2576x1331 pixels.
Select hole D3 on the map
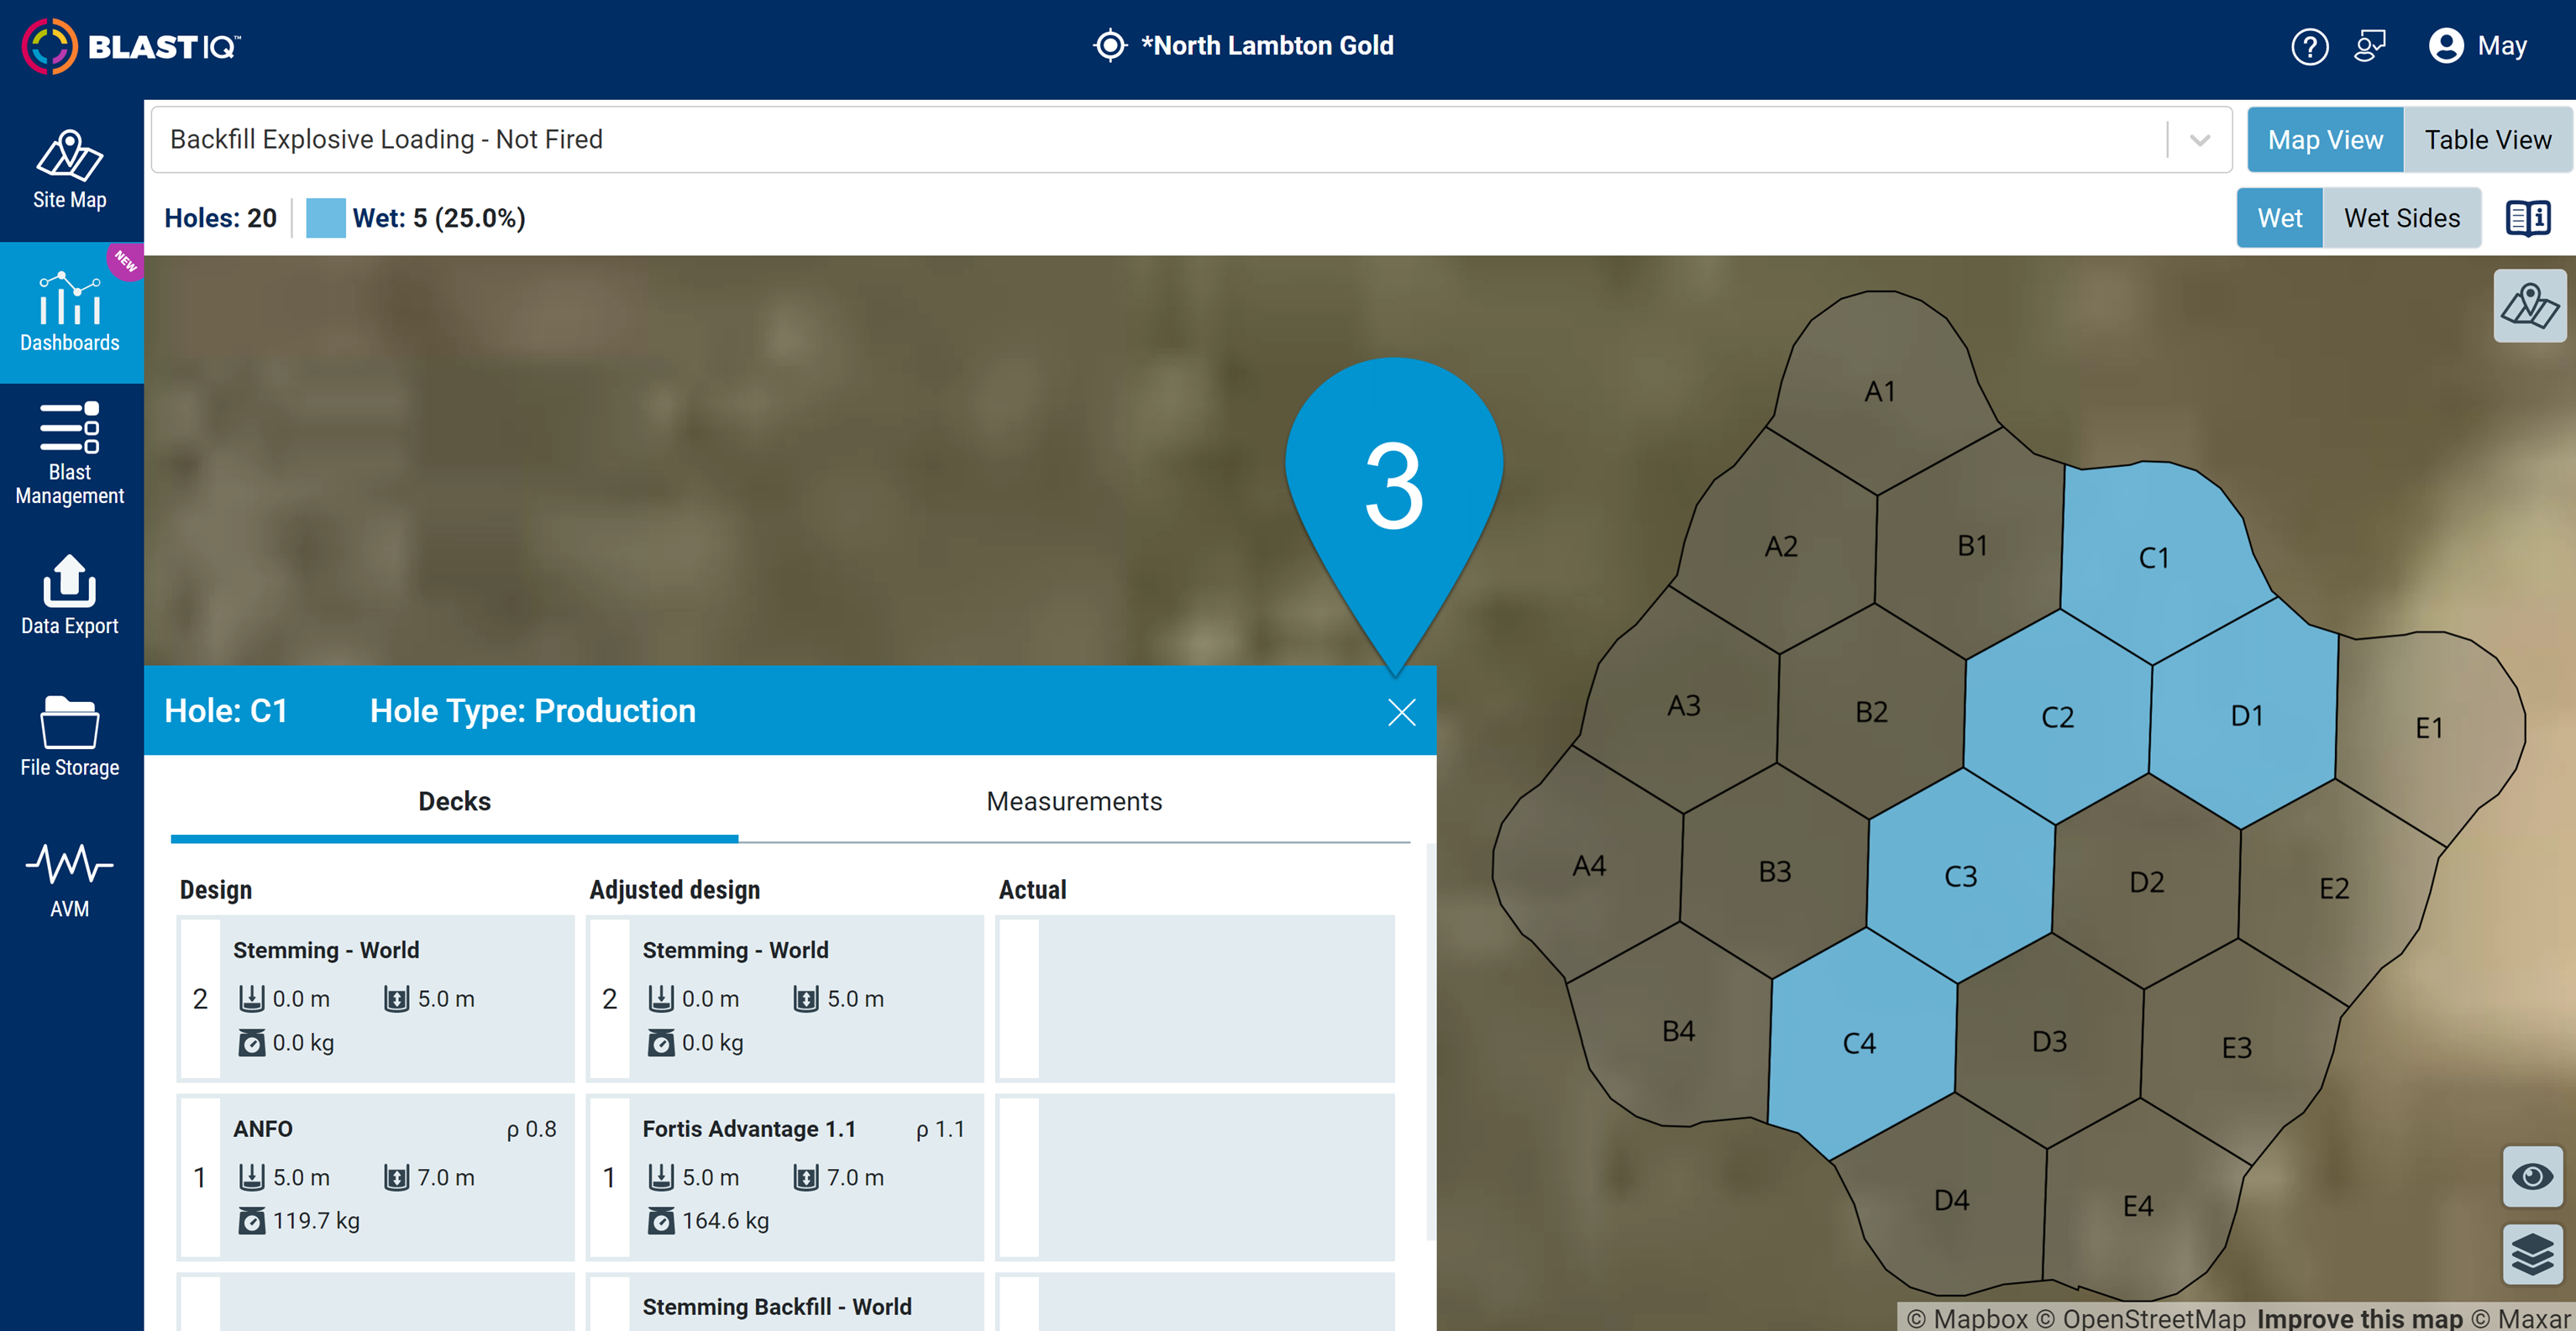click(2049, 1042)
